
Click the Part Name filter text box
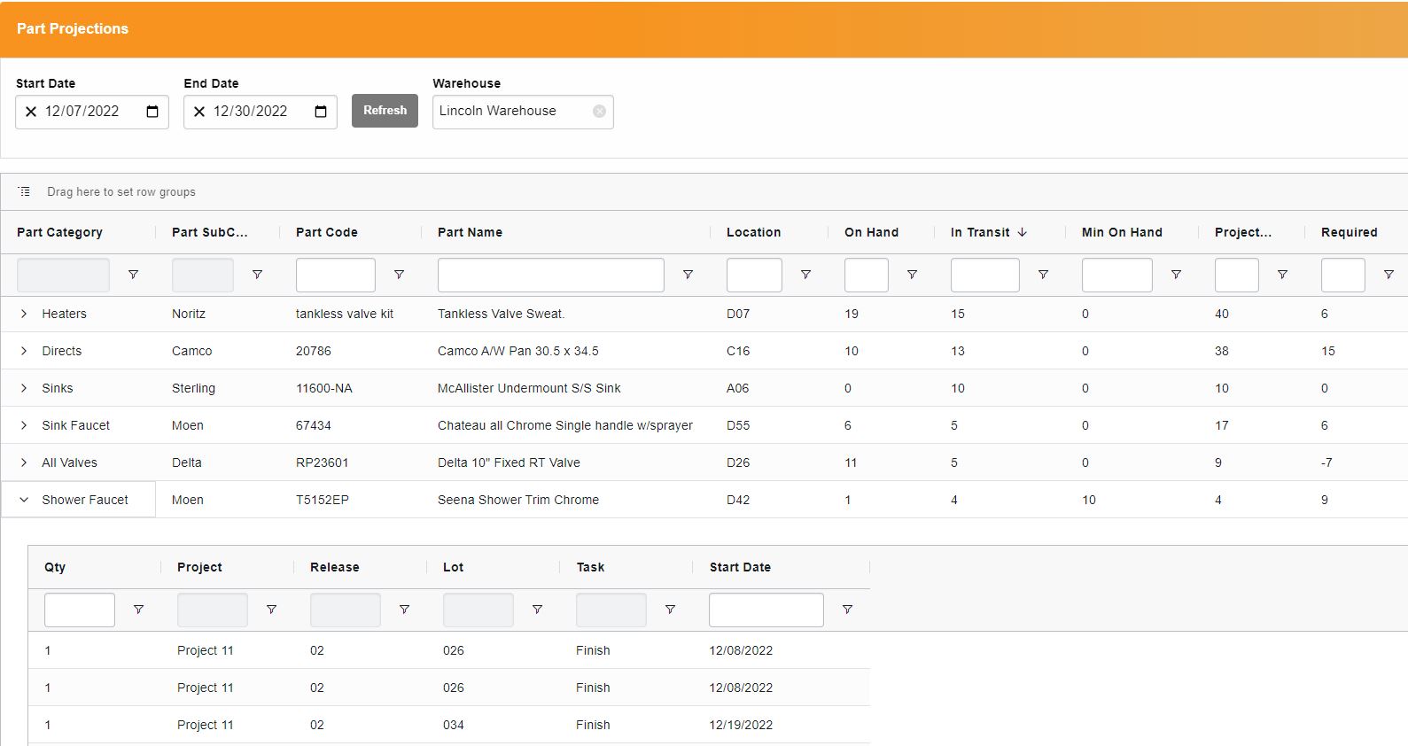550,275
